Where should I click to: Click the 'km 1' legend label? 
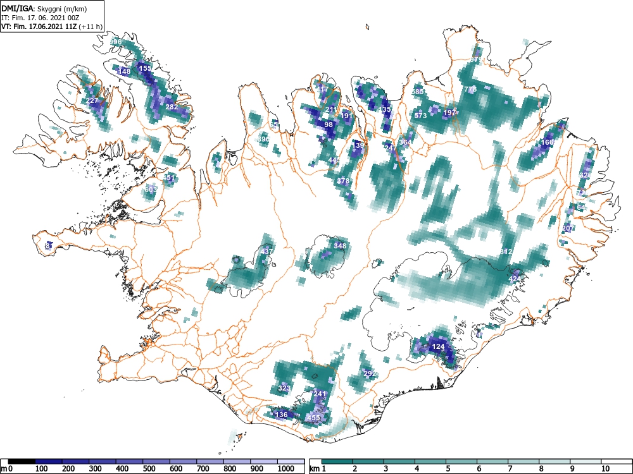318,469
